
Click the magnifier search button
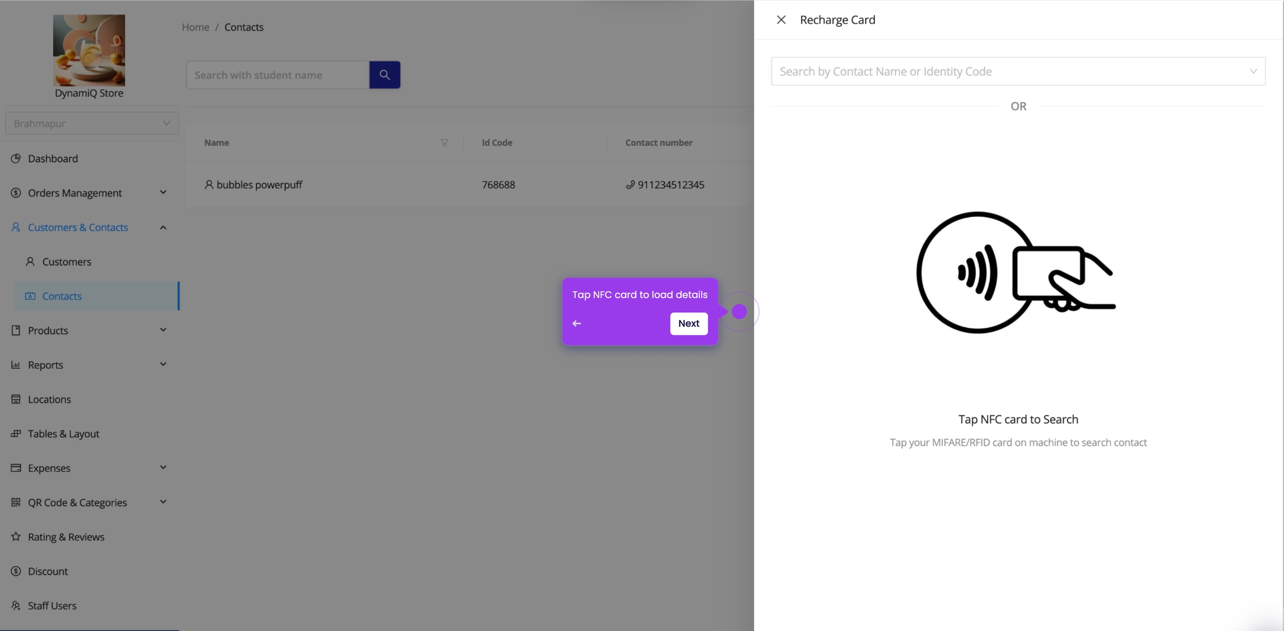click(384, 75)
